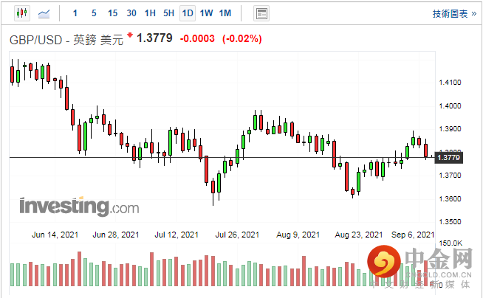Switch to the 30-minute interval
483x298 pixels.
[x=131, y=13]
